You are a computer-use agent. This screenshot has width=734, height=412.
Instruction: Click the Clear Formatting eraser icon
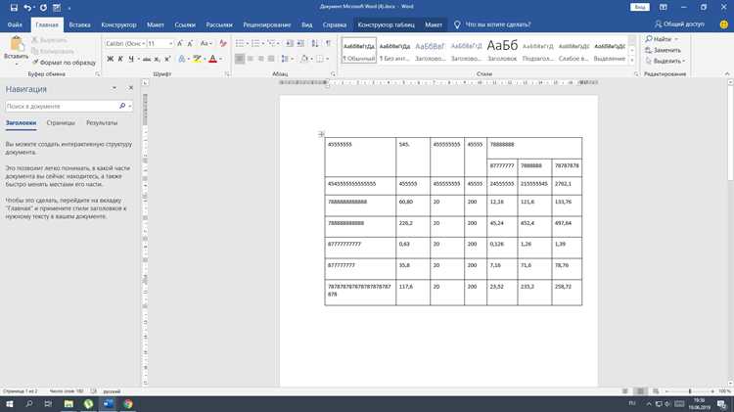point(223,43)
